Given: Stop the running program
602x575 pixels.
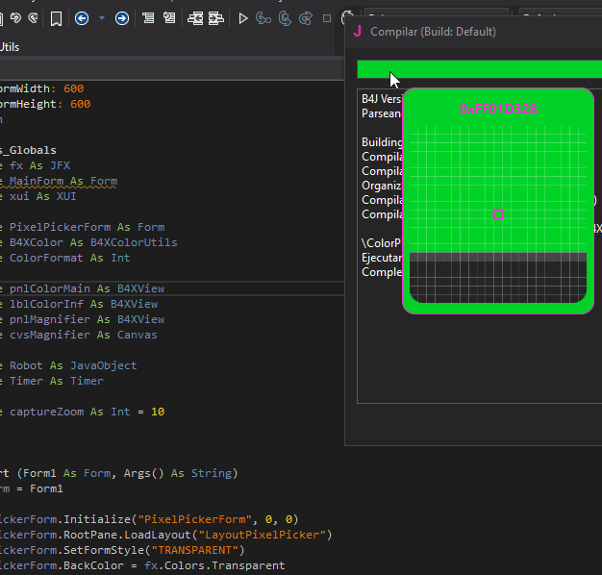Looking at the screenshot, I should point(327,18).
